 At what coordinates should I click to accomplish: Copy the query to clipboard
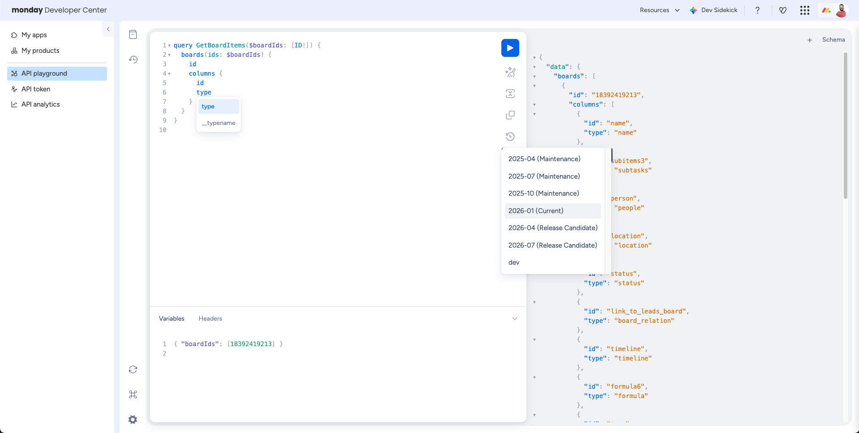pyautogui.click(x=510, y=115)
